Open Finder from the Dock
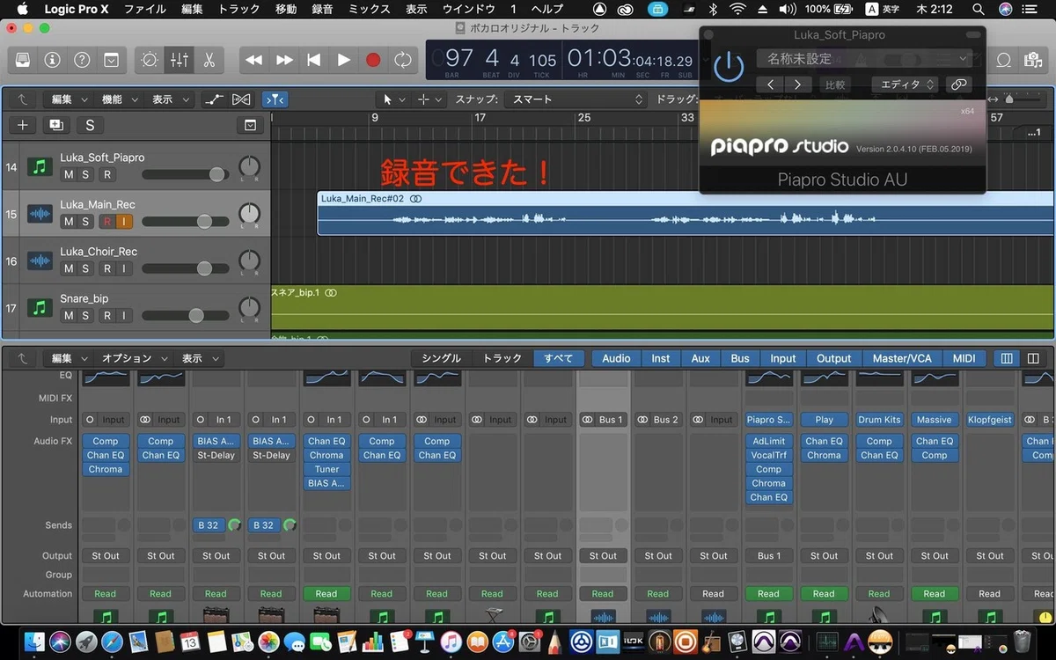The image size is (1056, 660). [34, 641]
